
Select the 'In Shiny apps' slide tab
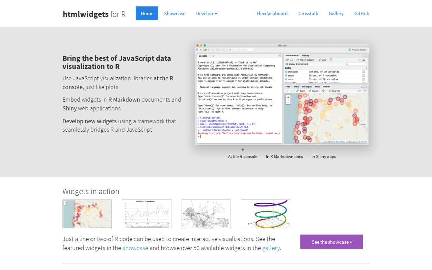coord(324,157)
